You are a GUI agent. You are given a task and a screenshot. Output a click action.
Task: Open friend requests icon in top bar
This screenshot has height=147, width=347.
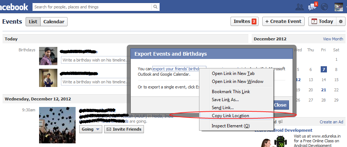300,7
